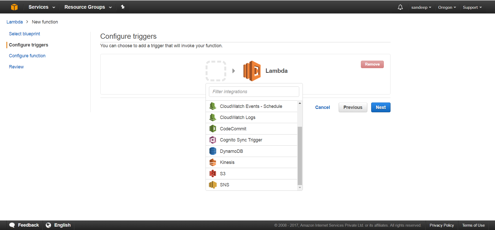Choose S3 as the trigger
Image resolution: width=495 pixels, height=230 pixels.
(251, 173)
